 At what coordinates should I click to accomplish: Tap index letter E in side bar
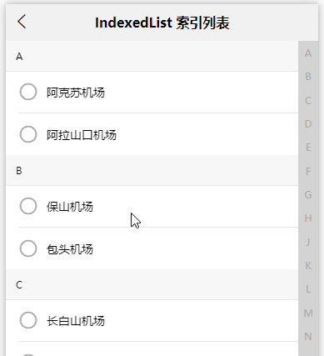[x=308, y=148]
